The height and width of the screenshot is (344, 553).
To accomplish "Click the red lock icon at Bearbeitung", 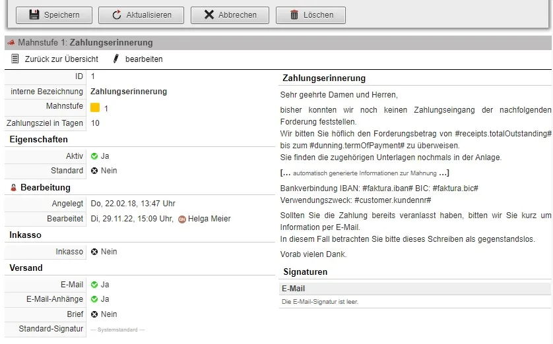I will coord(13,188).
